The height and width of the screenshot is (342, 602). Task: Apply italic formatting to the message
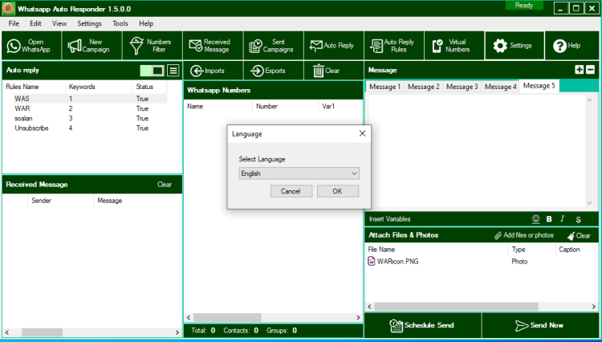click(x=562, y=219)
